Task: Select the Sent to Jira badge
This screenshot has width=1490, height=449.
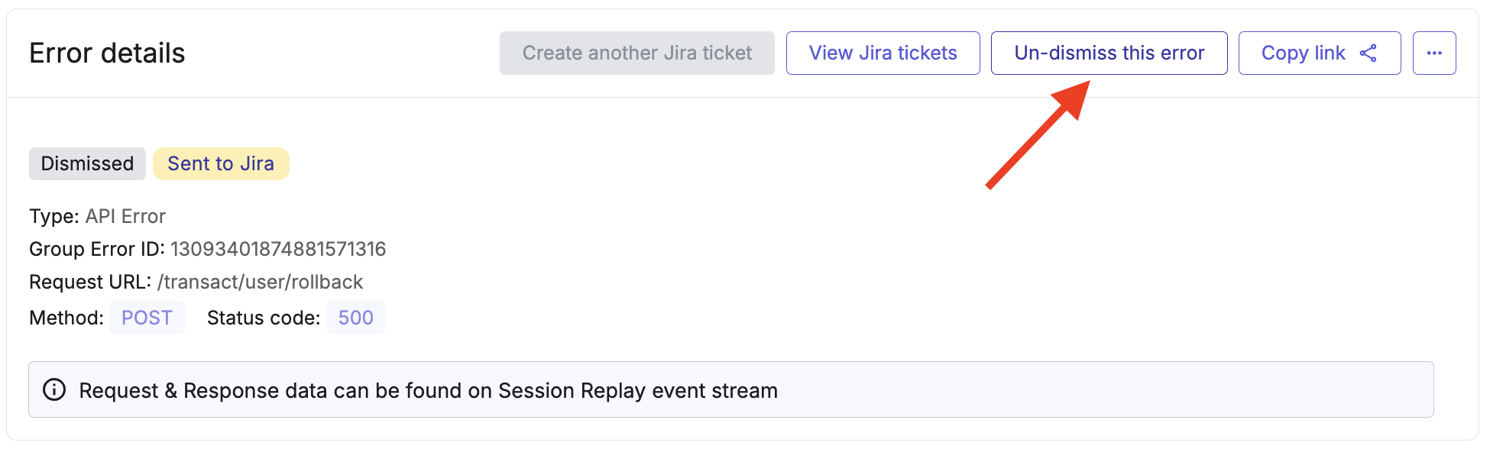Action: click(221, 163)
